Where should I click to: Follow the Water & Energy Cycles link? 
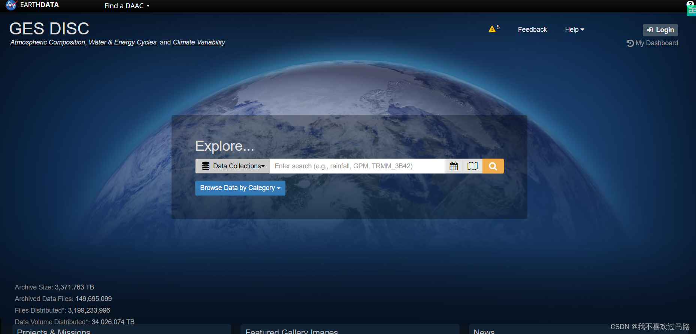[x=122, y=42]
